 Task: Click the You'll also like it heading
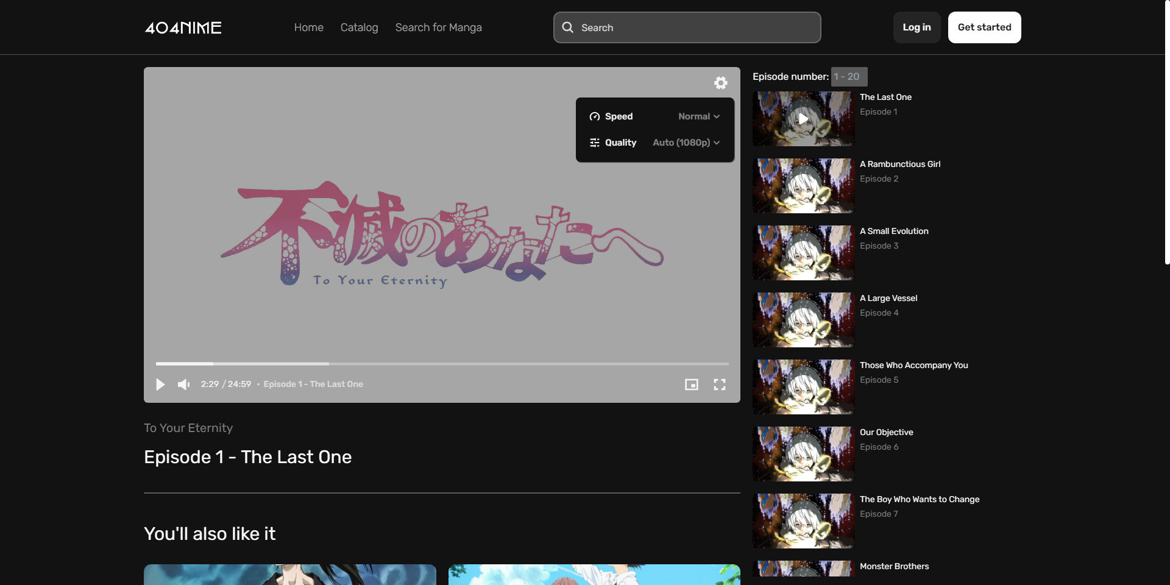(x=210, y=534)
